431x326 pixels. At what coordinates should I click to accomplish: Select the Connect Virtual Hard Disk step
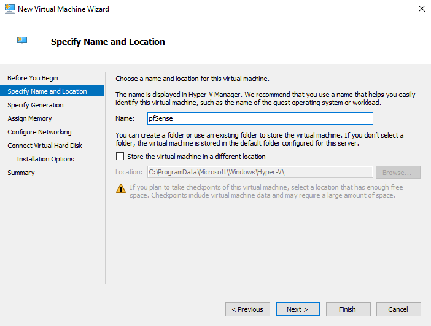(45, 146)
